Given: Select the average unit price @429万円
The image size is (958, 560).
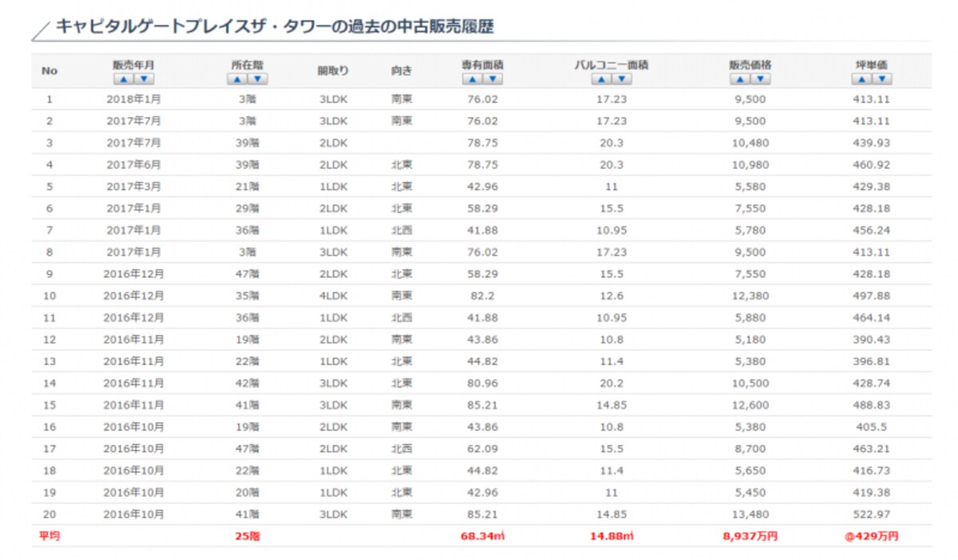Looking at the screenshot, I should (871, 536).
